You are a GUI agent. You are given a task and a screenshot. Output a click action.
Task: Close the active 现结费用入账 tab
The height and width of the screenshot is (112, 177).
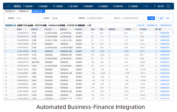[x=43, y=11]
